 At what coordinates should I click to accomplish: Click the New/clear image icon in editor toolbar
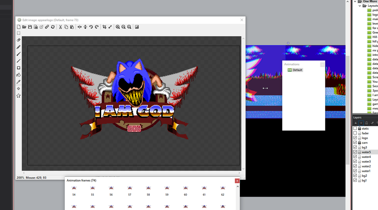18,27
